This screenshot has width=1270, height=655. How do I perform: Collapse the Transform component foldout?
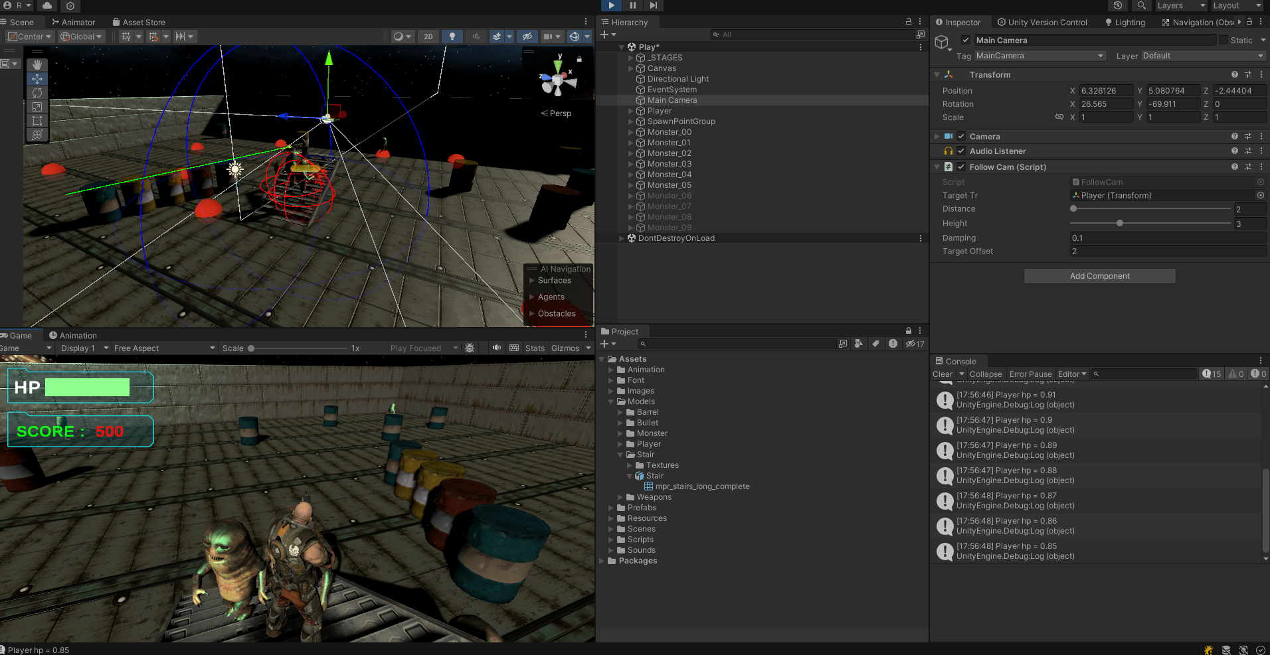937,74
